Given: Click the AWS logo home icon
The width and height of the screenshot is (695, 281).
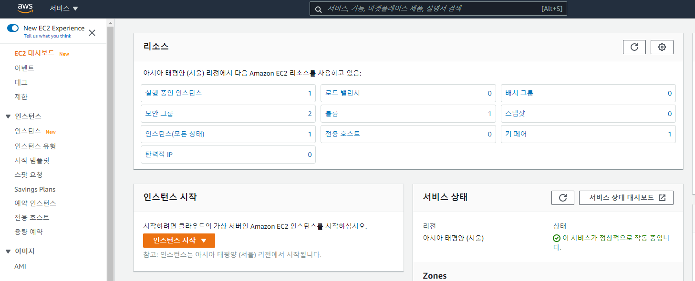Looking at the screenshot, I should click(25, 8).
